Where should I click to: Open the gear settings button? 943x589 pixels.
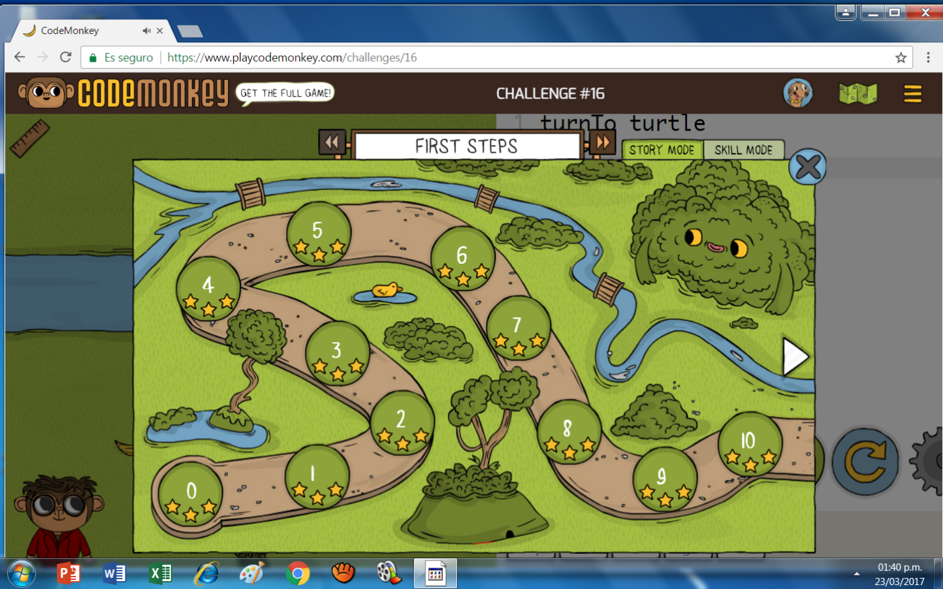click(x=927, y=460)
